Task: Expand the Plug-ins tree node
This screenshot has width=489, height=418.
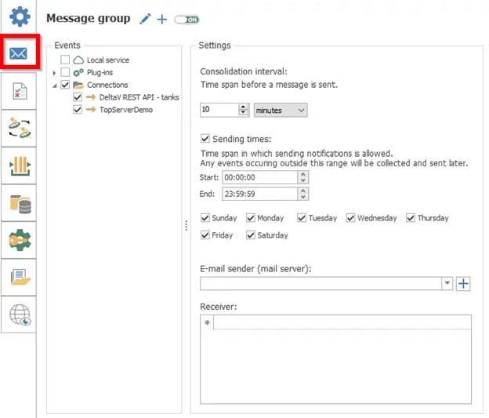Action: (x=54, y=73)
